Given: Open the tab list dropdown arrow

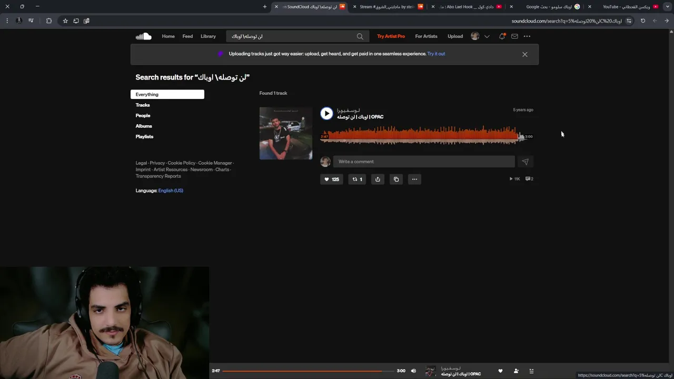Looking at the screenshot, I should [x=668, y=6].
